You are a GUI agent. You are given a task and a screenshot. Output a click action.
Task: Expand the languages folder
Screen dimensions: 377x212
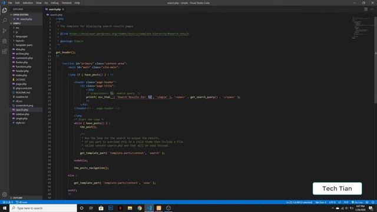(21, 37)
